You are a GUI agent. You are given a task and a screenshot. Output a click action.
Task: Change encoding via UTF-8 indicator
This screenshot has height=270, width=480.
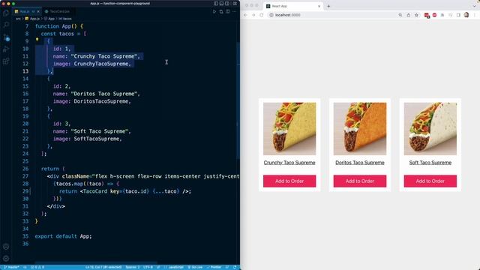(x=148, y=267)
